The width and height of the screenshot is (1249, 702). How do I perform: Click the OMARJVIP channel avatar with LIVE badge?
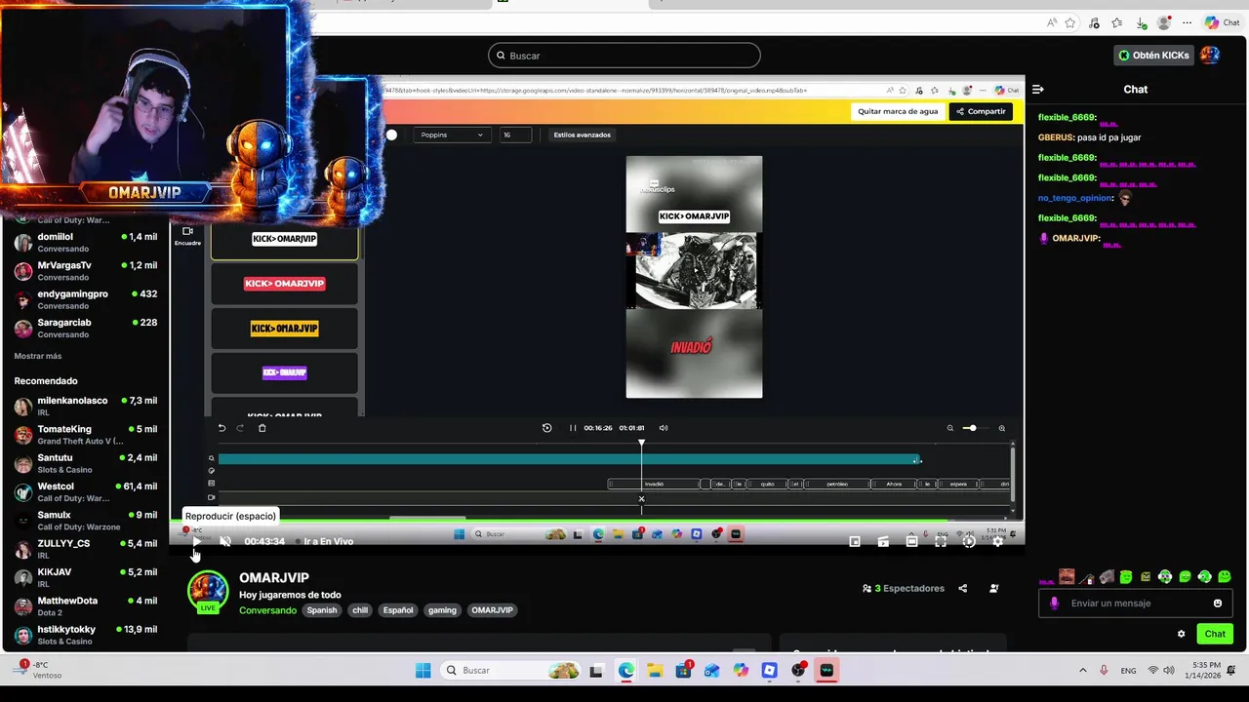[x=208, y=592]
